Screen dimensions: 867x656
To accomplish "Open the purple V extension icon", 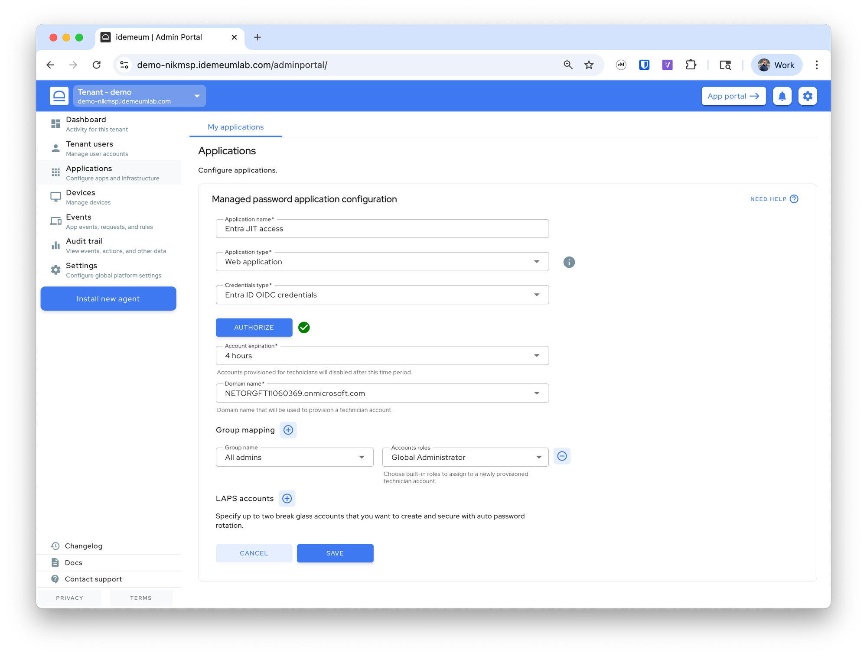I will pos(668,65).
